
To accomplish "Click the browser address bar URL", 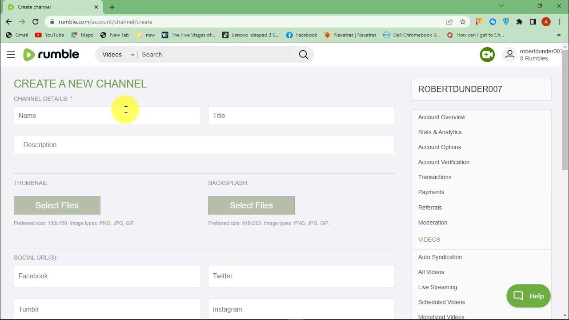I will [x=105, y=22].
